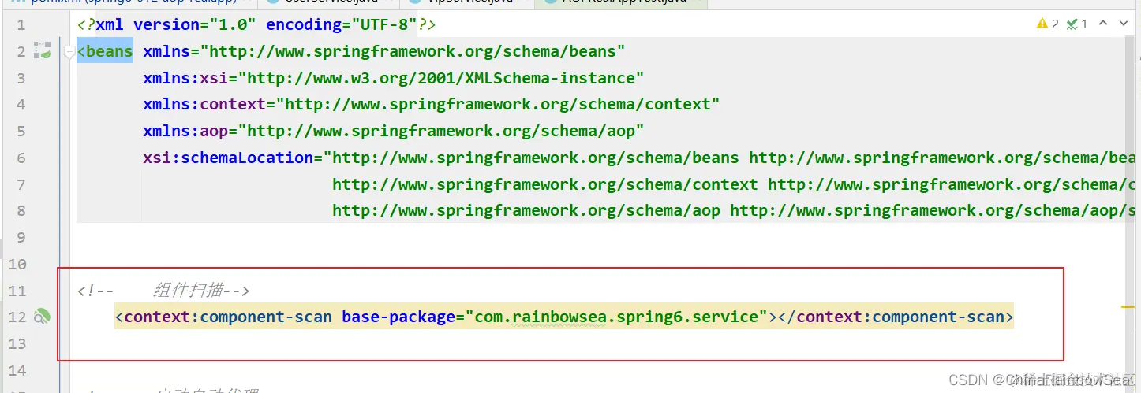Click the com.rainbowsea.spring6.service package value
This screenshot has height=393, width=1141.
click(615, 317)
